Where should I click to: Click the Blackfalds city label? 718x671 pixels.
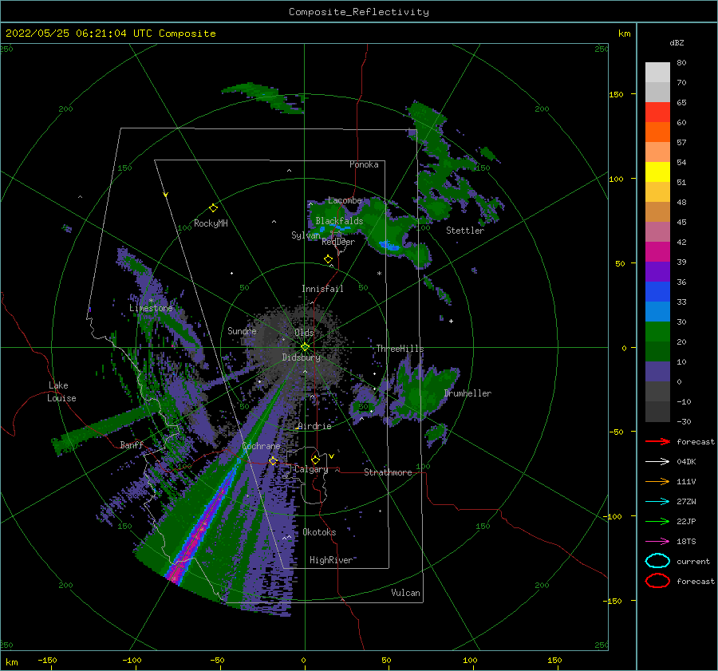coord(339,221)
